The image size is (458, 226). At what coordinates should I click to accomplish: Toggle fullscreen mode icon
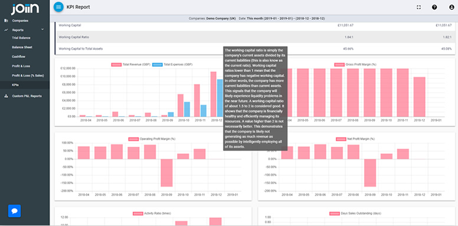coord(418,7)
